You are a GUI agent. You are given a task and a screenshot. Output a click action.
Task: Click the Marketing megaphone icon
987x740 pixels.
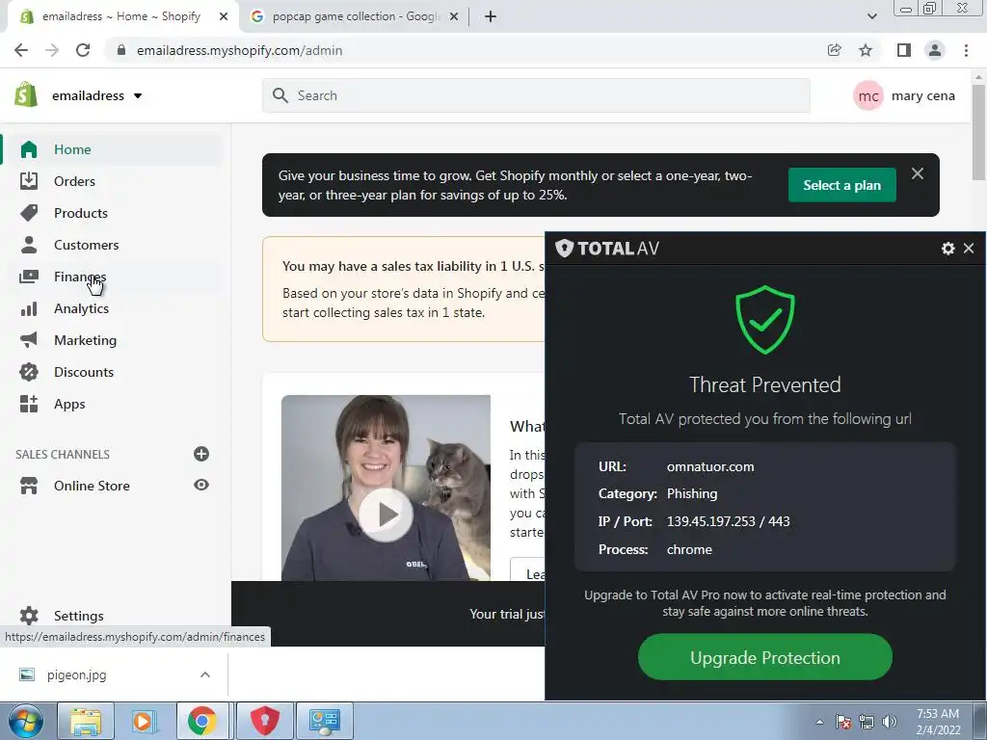(x=29, y=340)
